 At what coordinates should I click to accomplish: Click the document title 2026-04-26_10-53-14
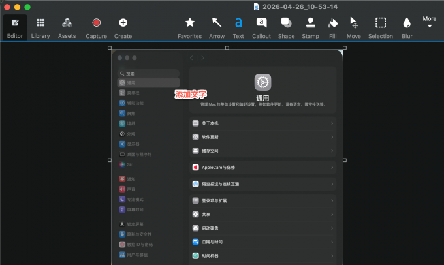pyautogui.click(x=300, y=7)
